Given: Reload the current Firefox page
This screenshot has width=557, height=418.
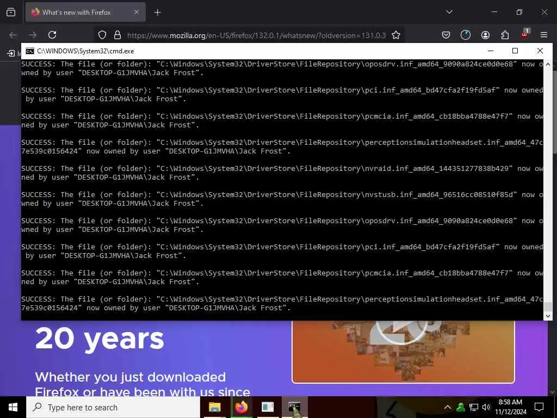Looking at the screenshot, I should pos(52,35).
